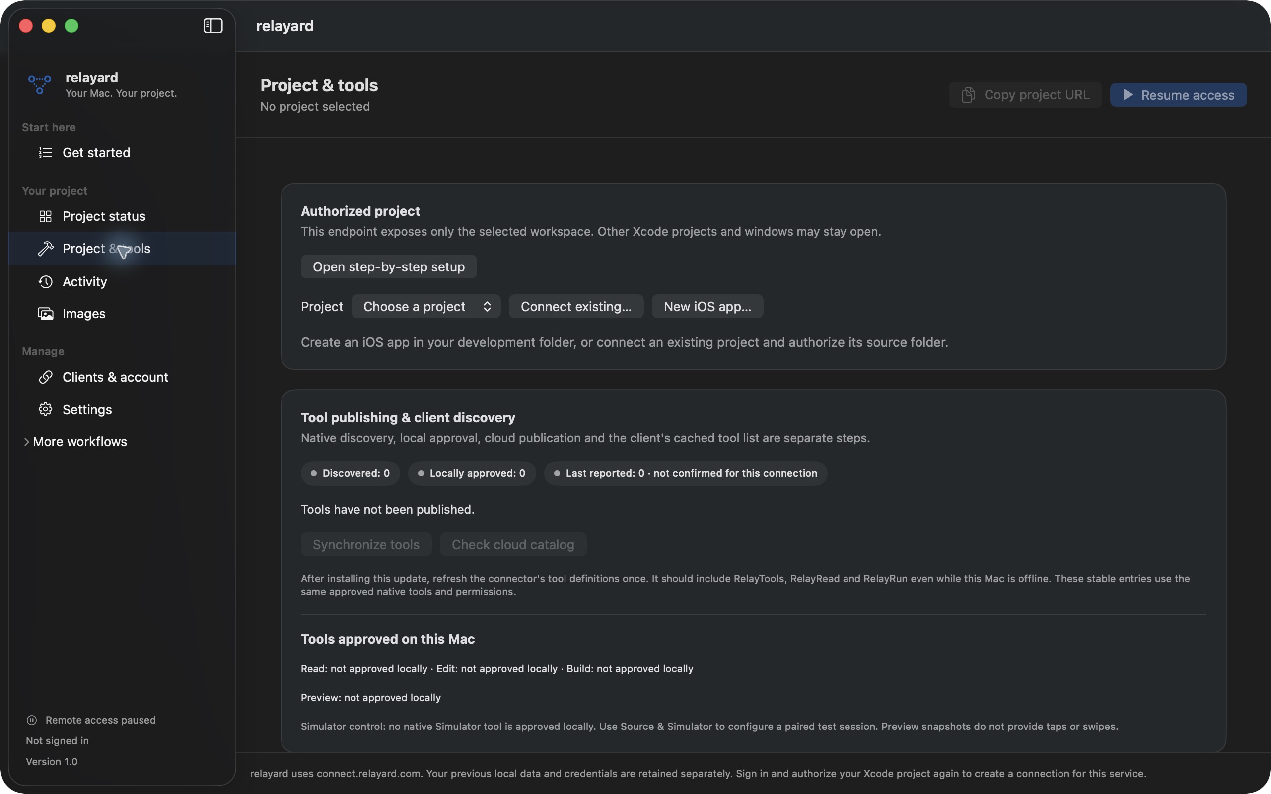This screenshot has width=1271, height=794.
Task: Click the Discovered: 0 status badge
Action: coord(351,473)
